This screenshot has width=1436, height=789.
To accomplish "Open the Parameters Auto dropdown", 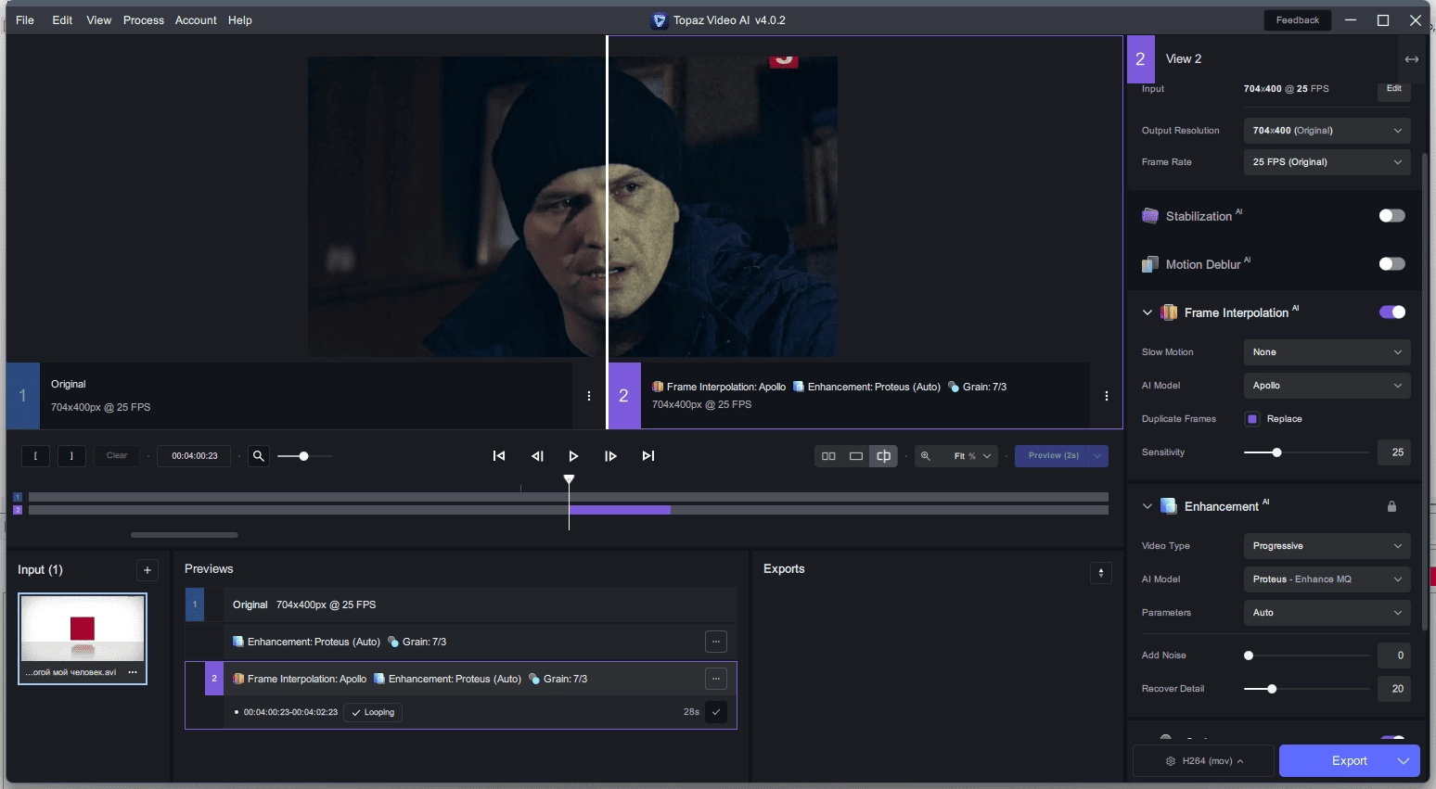I will (1327, 613).
